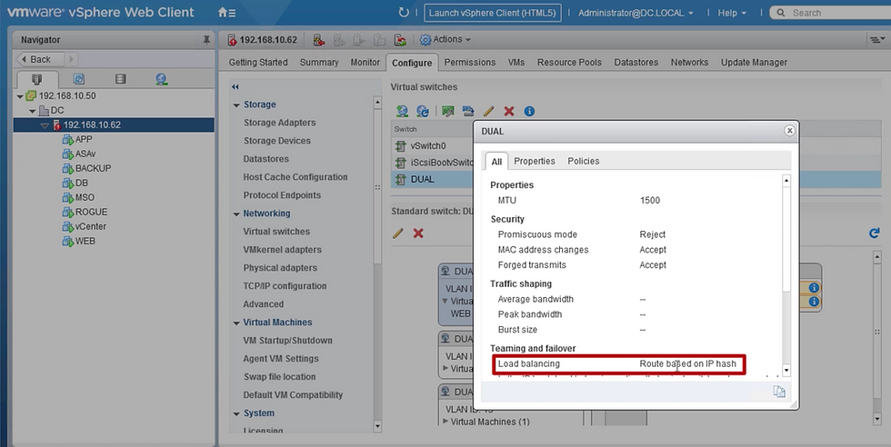Collapse the 192.168.10.62 host node
The image size is (891, 447).
coord(45,125)
